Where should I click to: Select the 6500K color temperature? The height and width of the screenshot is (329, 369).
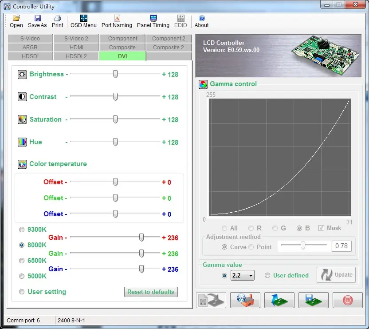22,261
